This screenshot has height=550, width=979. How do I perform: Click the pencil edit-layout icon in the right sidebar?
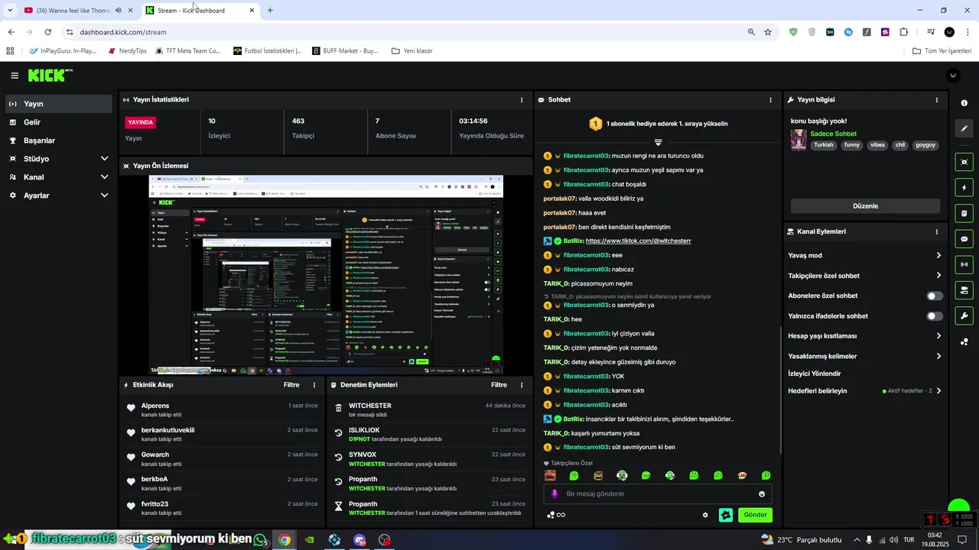click(964, 128)
